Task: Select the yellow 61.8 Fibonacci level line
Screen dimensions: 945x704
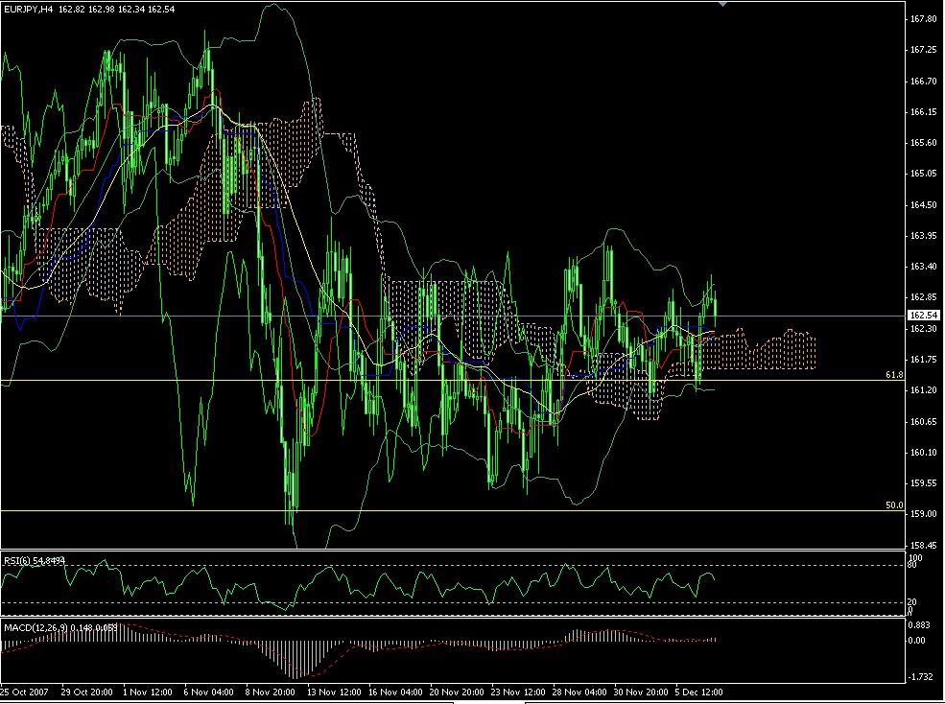Action: click(x=432, y=381)
